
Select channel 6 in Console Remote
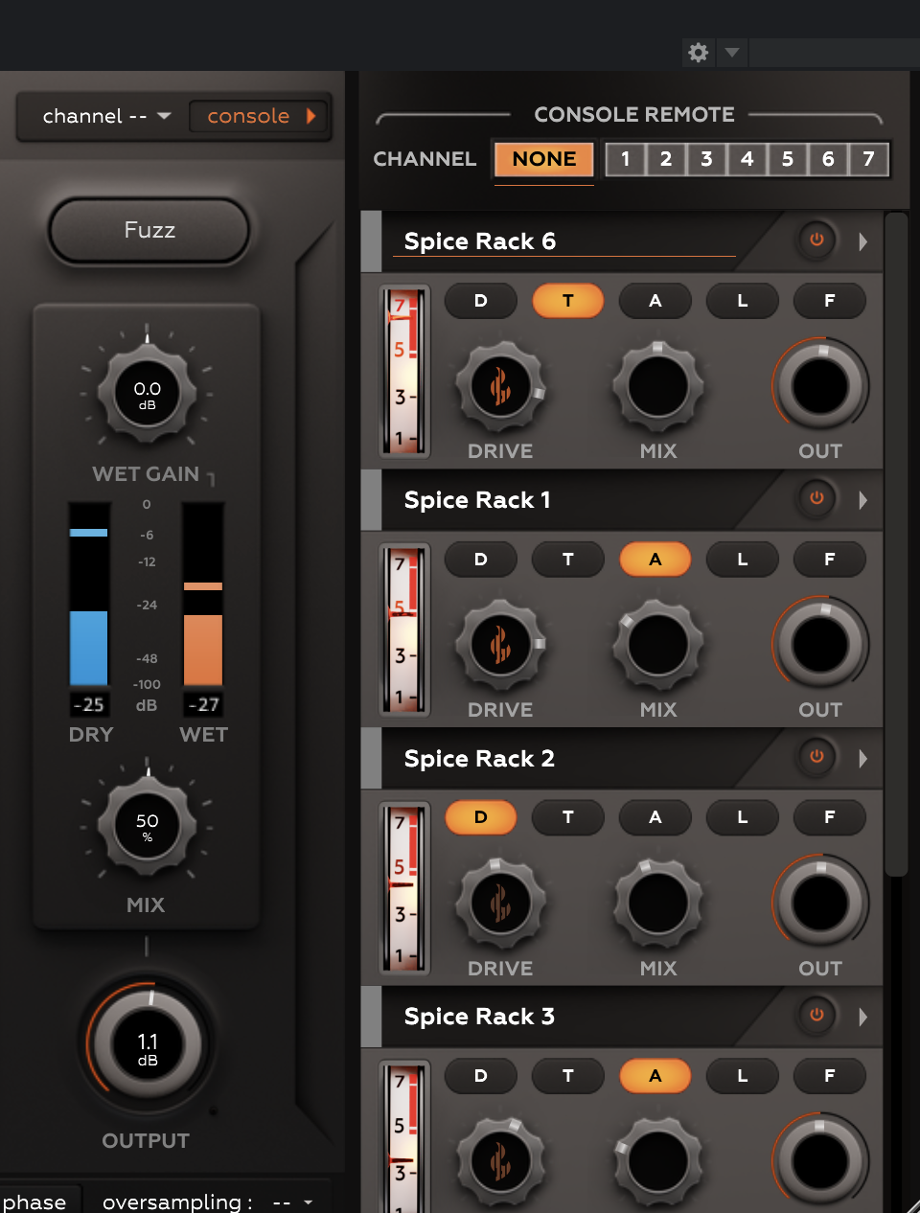pyautogui.click(x=828, y=159)
